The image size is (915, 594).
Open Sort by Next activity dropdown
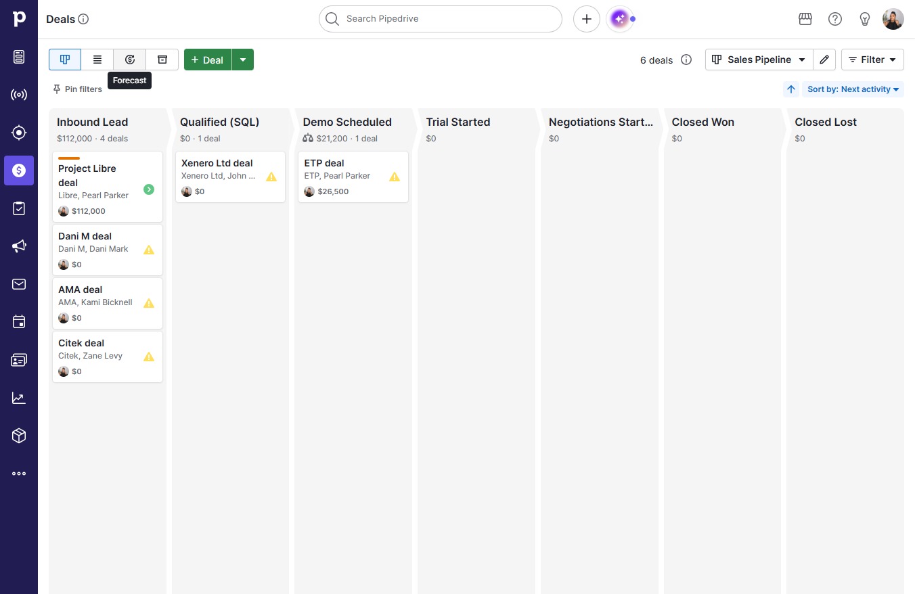[853, 89]
